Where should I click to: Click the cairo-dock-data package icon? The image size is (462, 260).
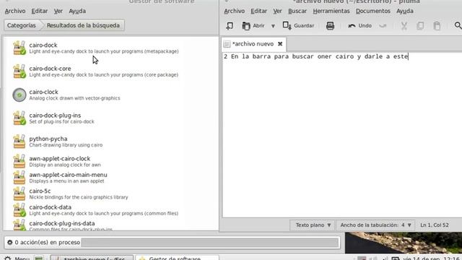point(19,210)
